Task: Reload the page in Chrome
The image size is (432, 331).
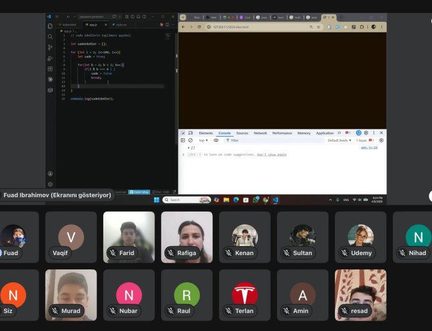Action: pyautogui.click(x=199, y=27)
